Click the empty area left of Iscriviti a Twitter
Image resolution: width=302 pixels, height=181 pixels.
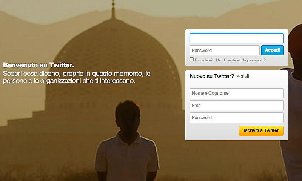(212, 131)
